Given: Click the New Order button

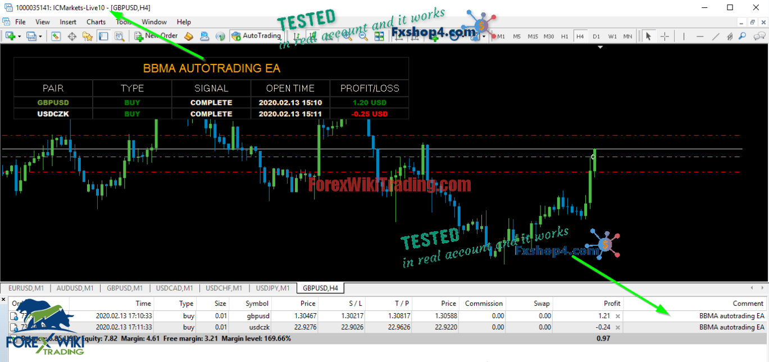Looking at the screenshot, I should point(156,36).
